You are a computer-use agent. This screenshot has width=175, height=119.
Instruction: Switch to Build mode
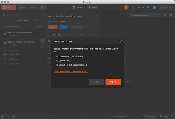137,117
